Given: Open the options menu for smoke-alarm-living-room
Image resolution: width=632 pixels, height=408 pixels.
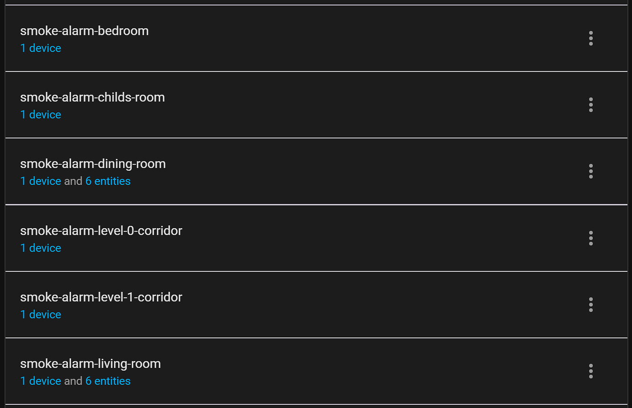Looking at the screenshot, I should [591, 371].
